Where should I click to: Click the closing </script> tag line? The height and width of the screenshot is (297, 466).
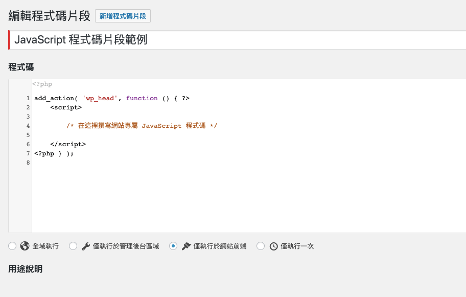[68, 144]
